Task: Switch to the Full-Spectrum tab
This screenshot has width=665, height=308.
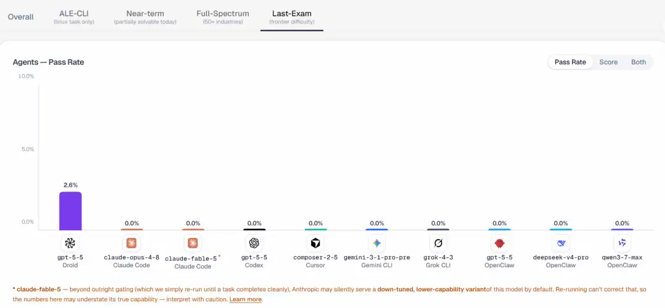Action: (223, 17)
